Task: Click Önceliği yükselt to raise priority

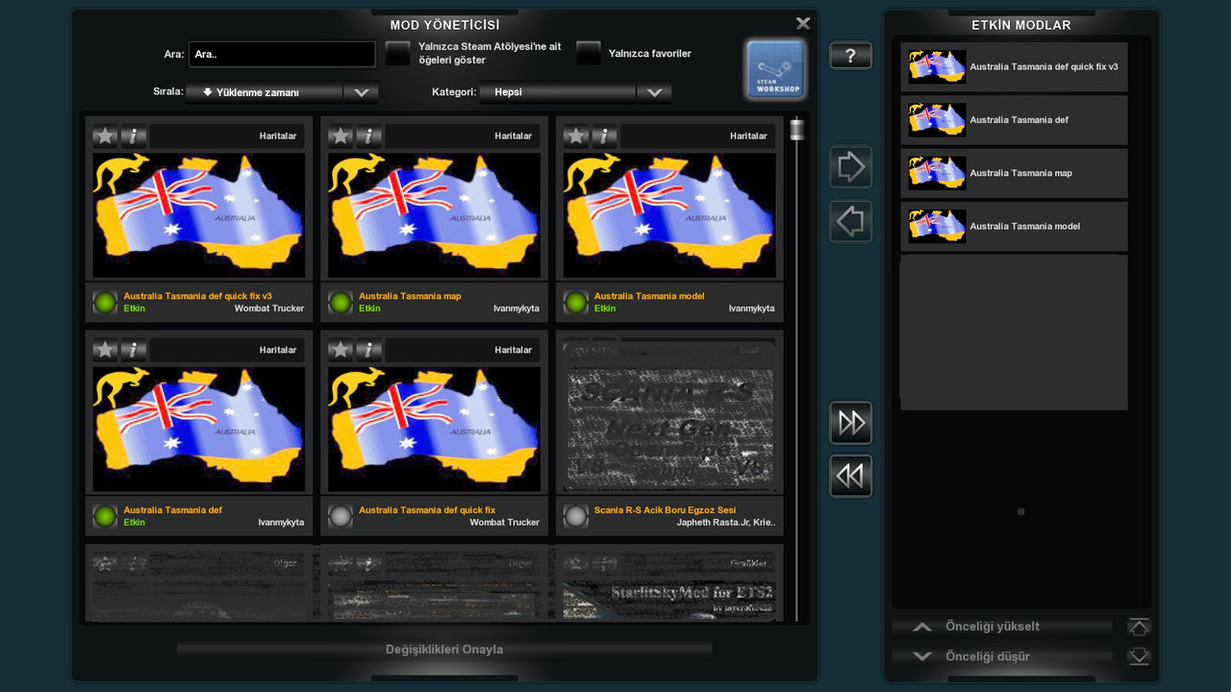Action: [x=1001, y=627]
